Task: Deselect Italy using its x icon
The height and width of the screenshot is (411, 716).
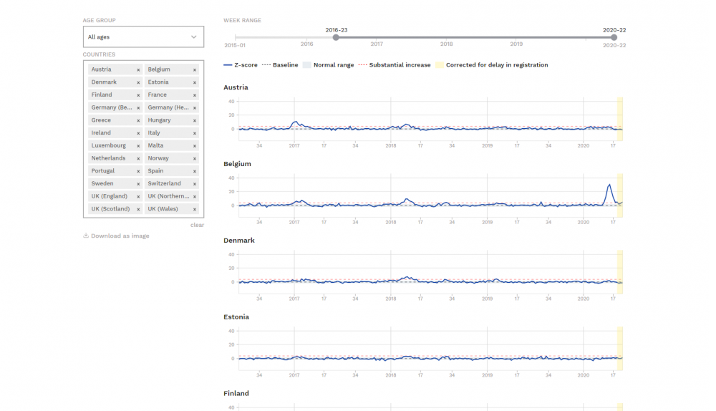Action: [195, 133]
